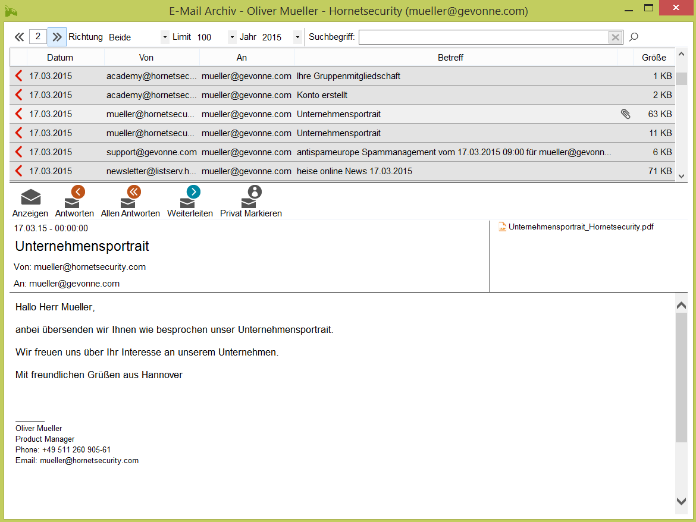Select the heise online News 17.03.2015 email
Image resolution: width=696 pixels, height=522 pixels.
[342, 171]
